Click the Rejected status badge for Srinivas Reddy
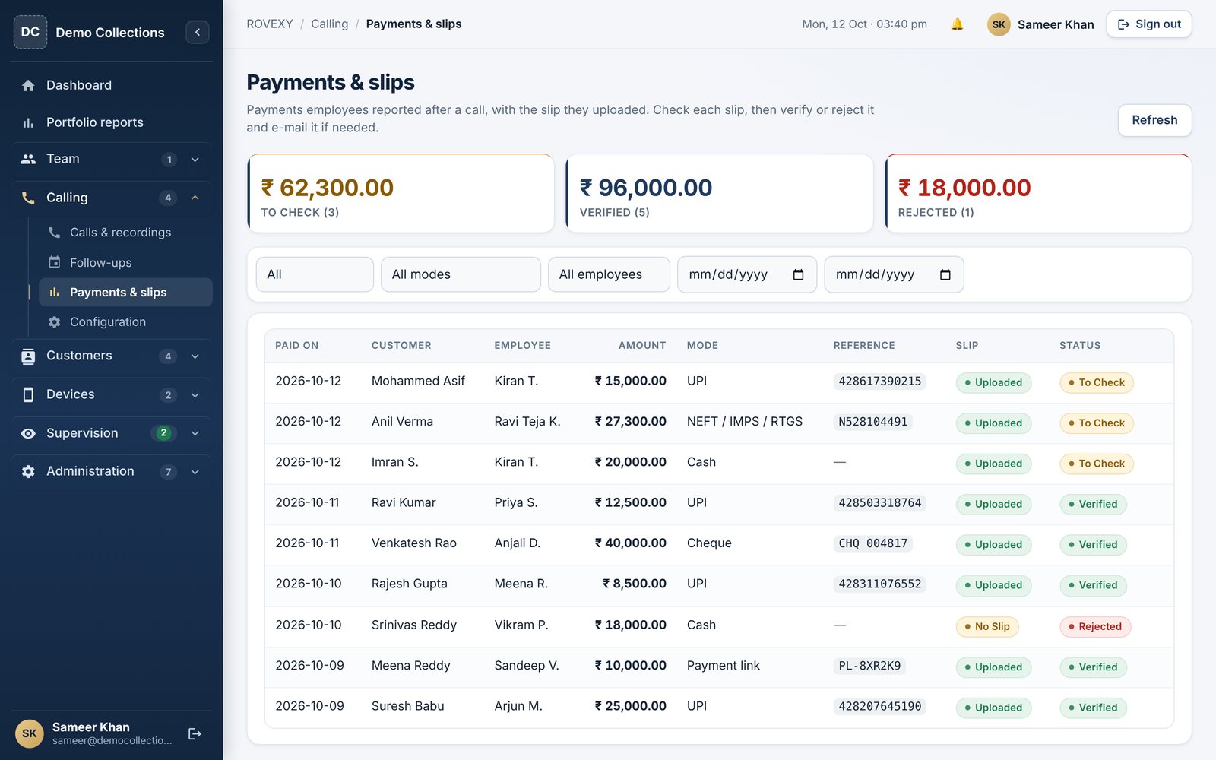 coord(1095,627)
